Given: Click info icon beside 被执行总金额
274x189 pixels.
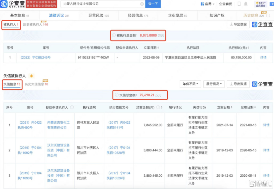Looking at the screenshot, I should [x=114, y=35].
